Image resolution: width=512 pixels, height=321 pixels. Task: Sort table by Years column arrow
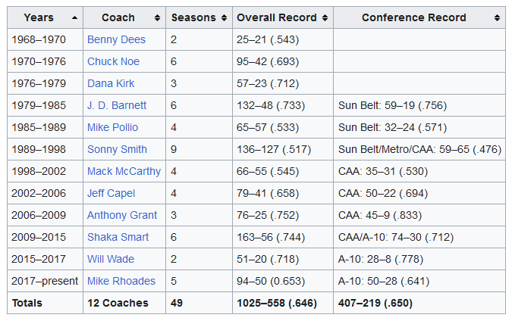[74, 17]
